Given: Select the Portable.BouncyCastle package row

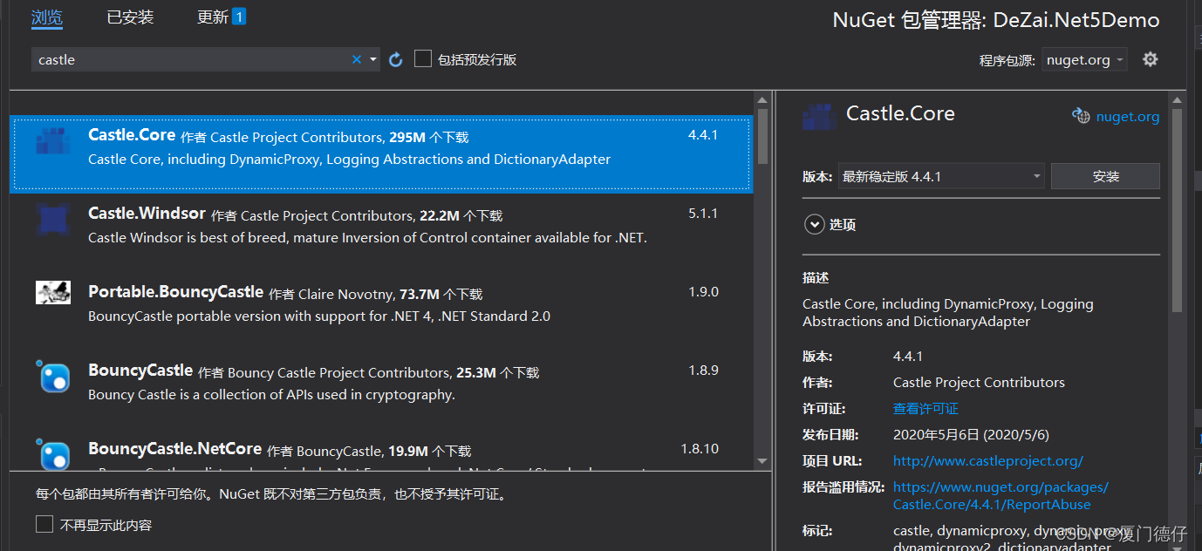Looking at the screenshot, I should pyautogui.click(x=381, y=310).
